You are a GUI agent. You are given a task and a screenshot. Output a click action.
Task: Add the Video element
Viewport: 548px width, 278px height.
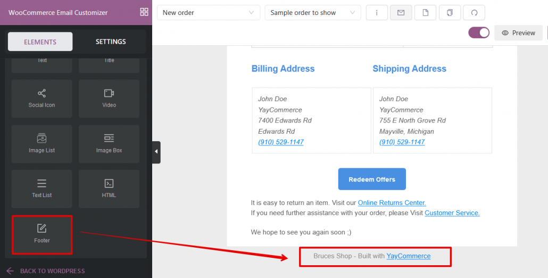pos(109,99)
